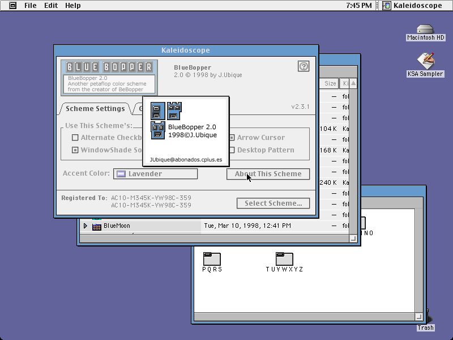
Task: Dismiss the BlueBopper 2.0 about popup
Action: point(186,131)
